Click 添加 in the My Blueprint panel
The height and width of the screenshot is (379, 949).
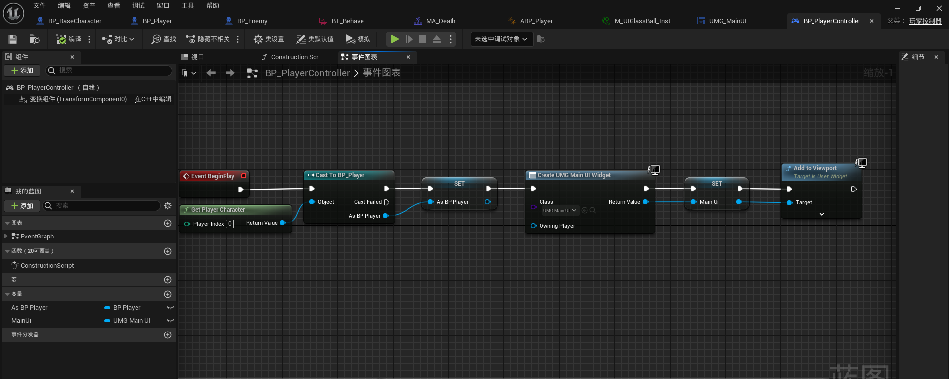[22, 206]
